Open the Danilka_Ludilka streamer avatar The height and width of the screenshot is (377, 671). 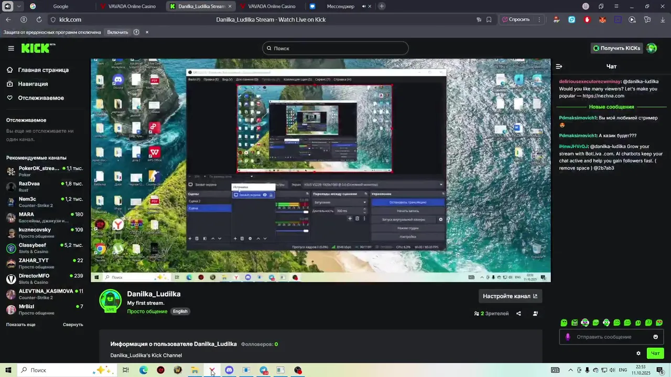(x=110, y=301)
